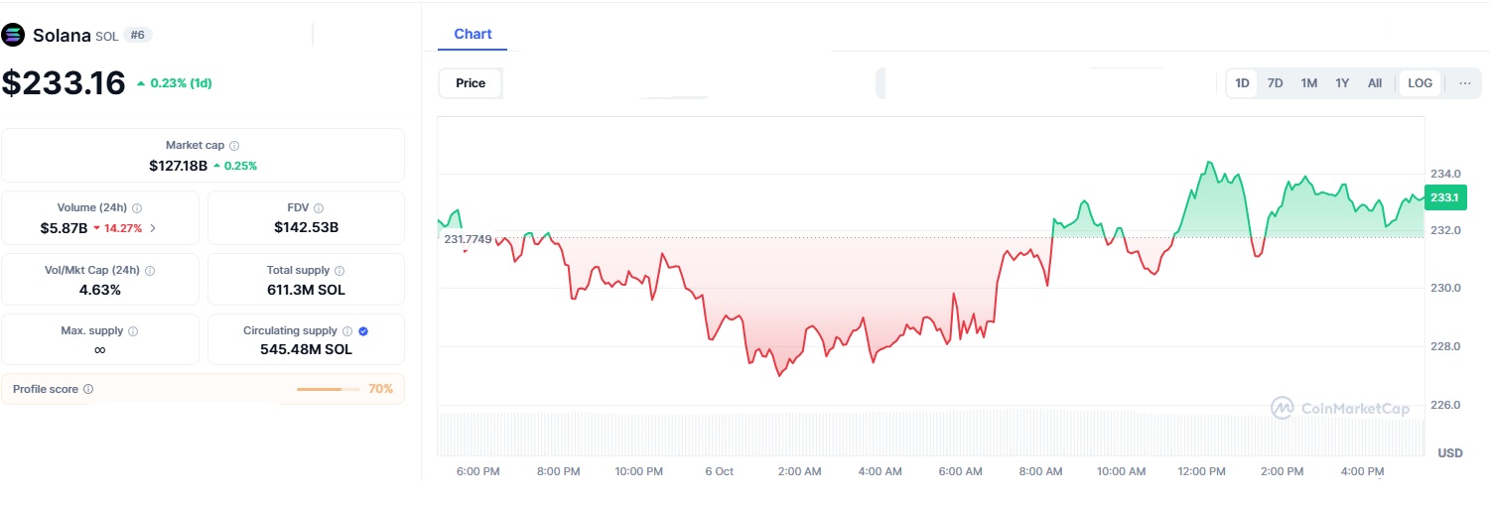Open the Chart tab
The image size is (1490, 505).
(x=473, y=34)
